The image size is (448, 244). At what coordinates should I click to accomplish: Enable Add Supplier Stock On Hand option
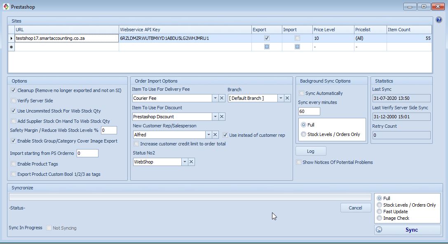coord(14,121)
